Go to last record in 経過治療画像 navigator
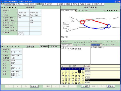This screenshot has width=121, height=91. (112, 11)
